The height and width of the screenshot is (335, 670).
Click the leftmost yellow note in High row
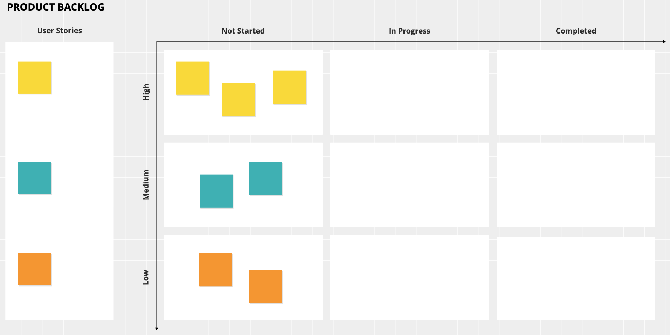pos(192,78)
